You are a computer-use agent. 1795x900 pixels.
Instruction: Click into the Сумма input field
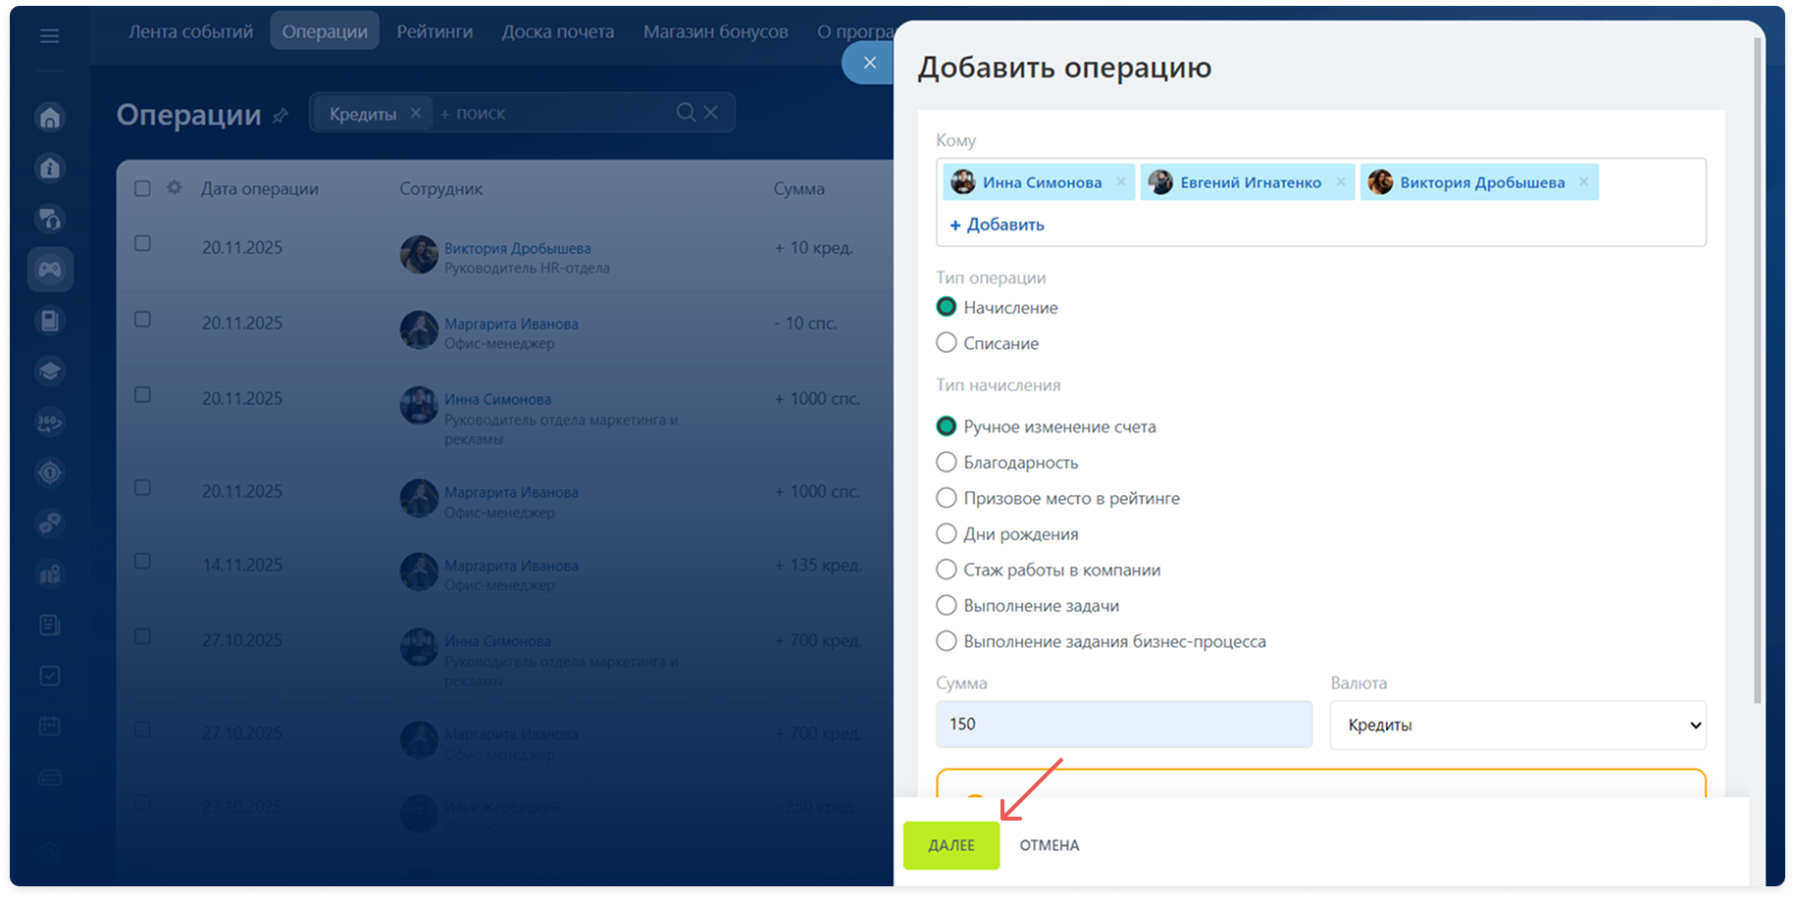coord(1123,725)
